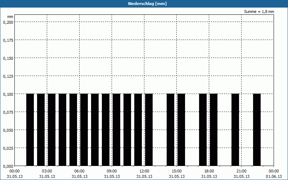Click the 00:00 label above 01.06.13

click(x=274, y=171)
